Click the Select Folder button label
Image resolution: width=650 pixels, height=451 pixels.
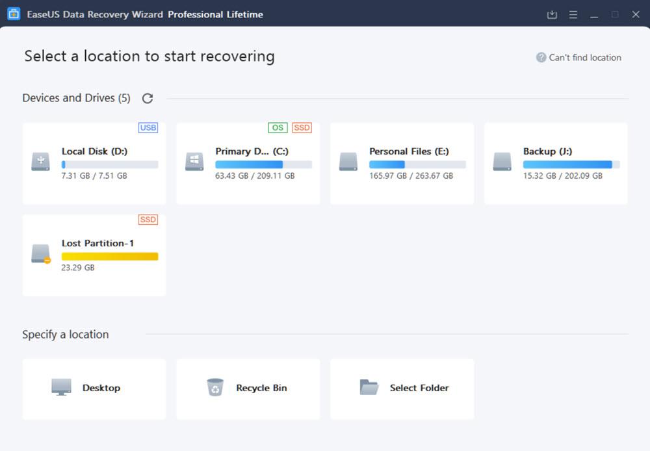(x=419, y=388)
